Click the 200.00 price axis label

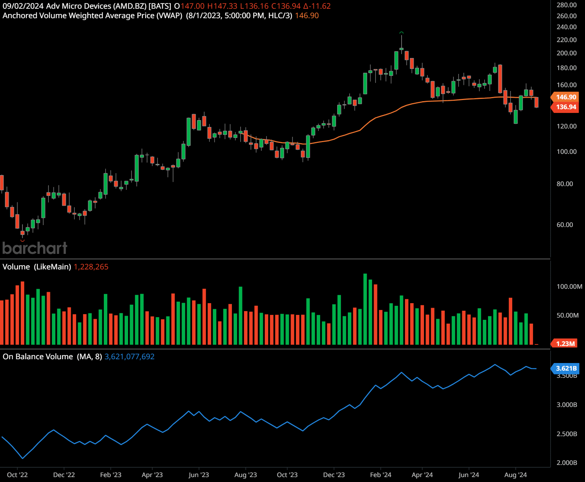click(x=566, y=53)
